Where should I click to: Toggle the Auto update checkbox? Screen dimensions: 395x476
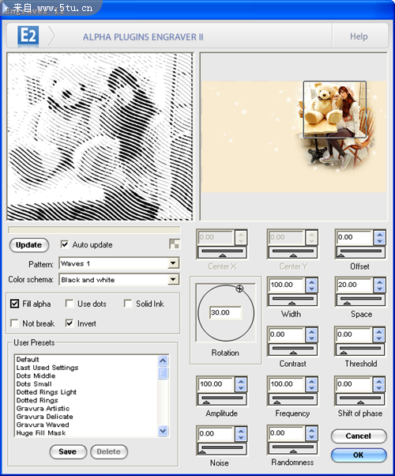pos(65,244)
